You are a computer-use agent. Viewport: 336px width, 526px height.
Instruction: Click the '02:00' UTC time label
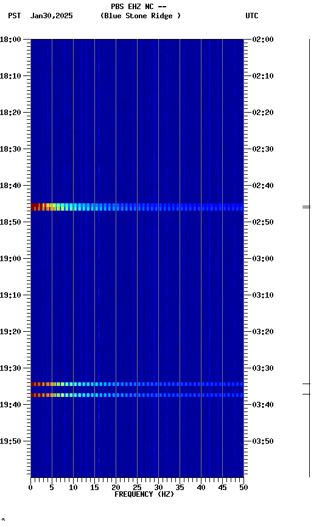(x=263, y=40)
